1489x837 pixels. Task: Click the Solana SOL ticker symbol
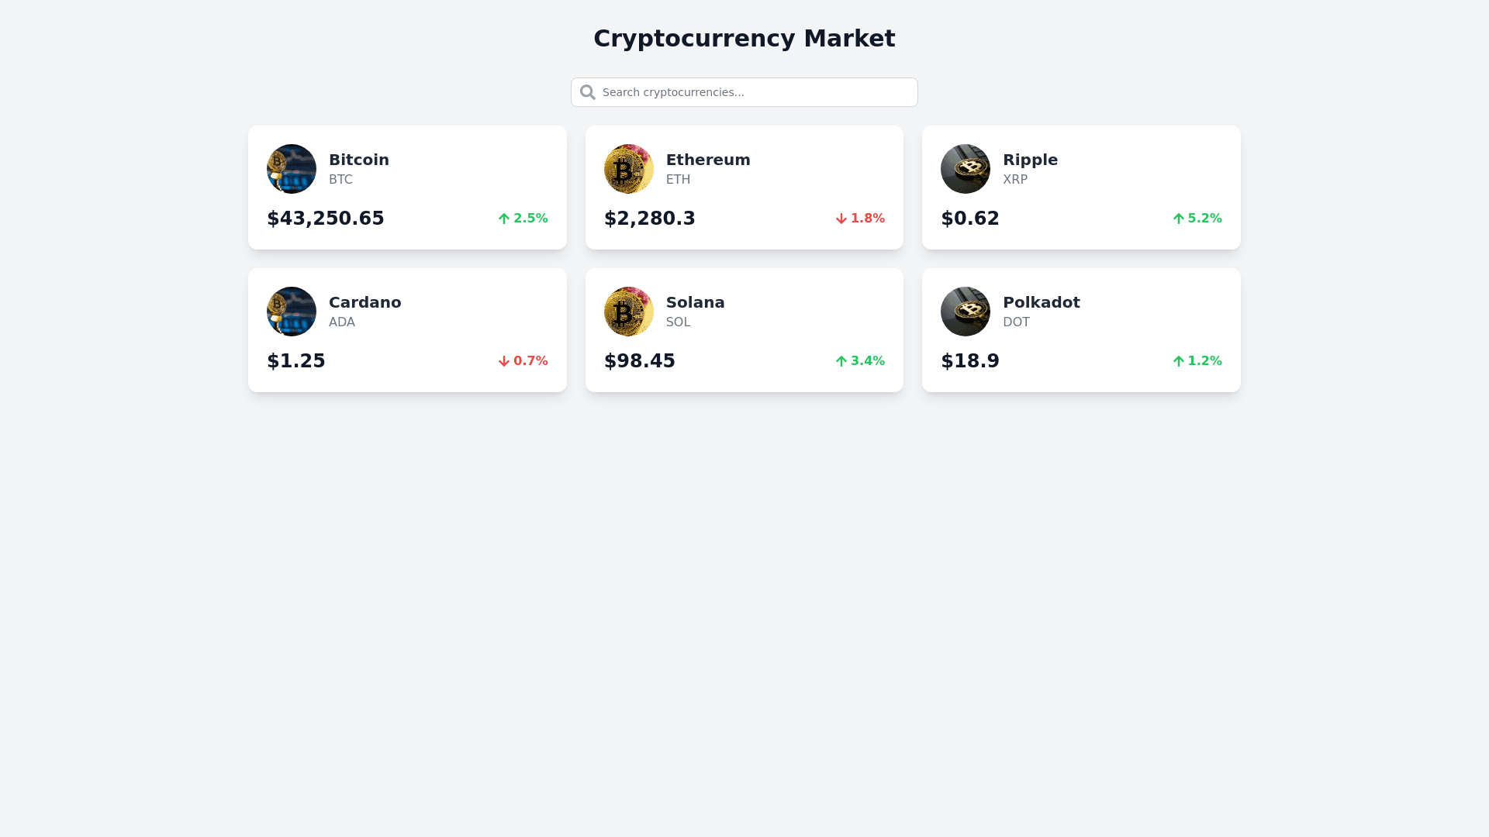tap(678, 322)
